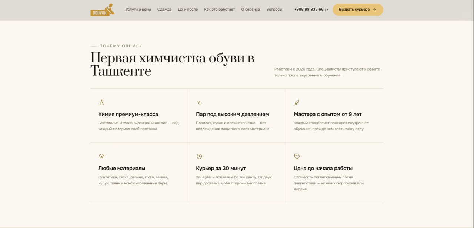
Task: Open До и после navigation link
Action: click(x=188, y=10)
